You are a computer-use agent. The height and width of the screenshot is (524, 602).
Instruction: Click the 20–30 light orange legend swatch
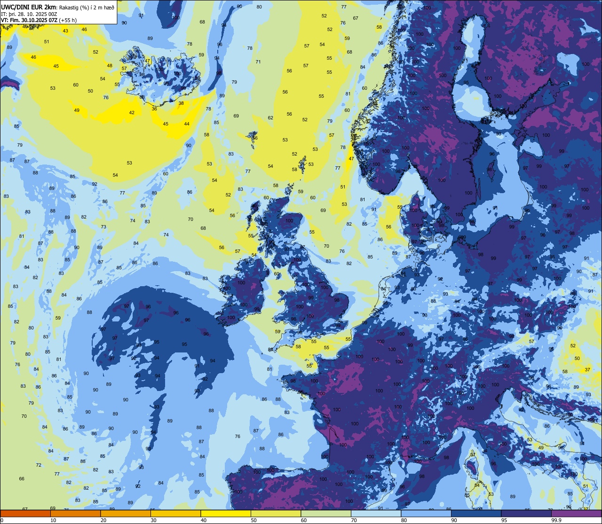126,513
